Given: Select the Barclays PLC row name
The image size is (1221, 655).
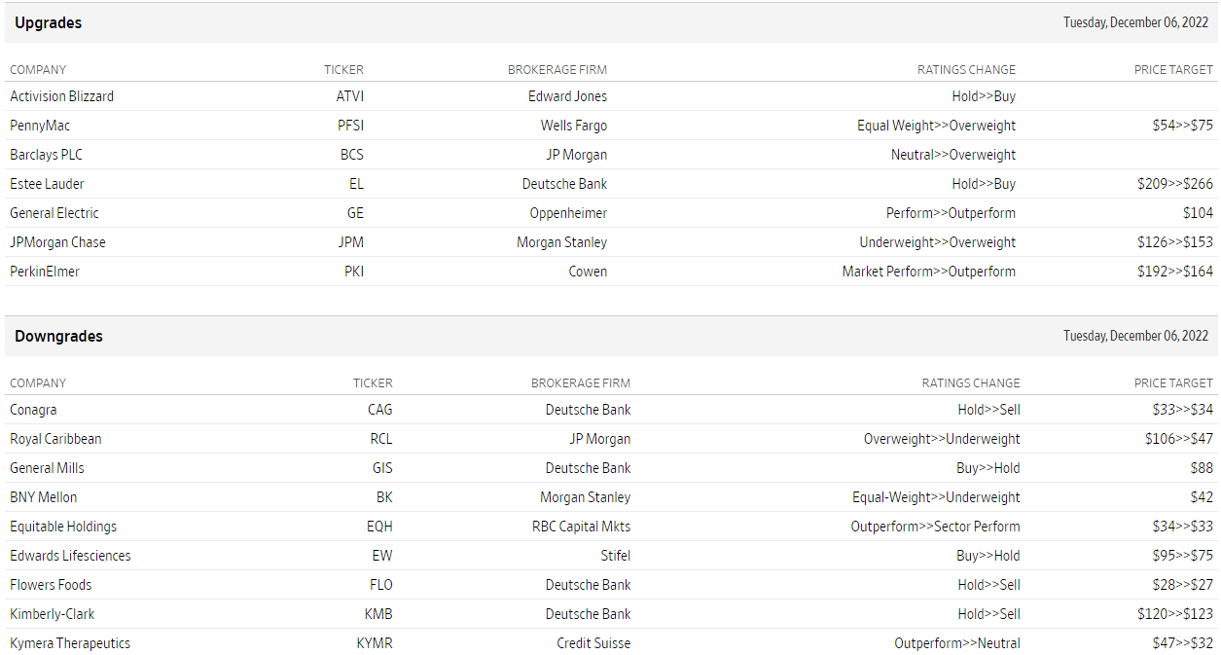Looking at the screenshot, I should coord(46,155).
